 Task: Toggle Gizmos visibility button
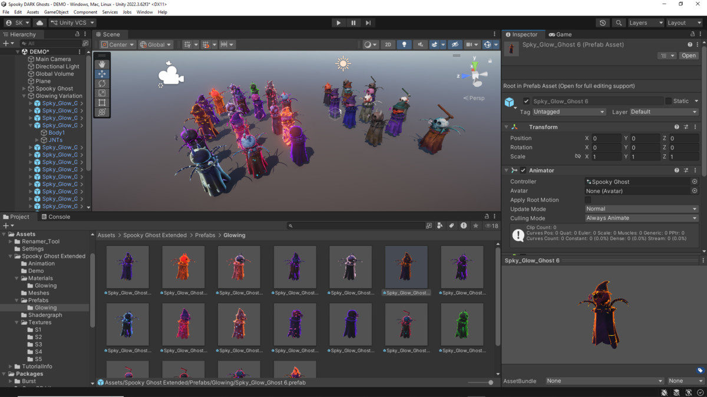[x=487, y=45]
